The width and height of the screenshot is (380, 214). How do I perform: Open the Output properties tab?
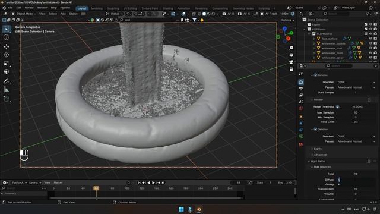point(301,89)
